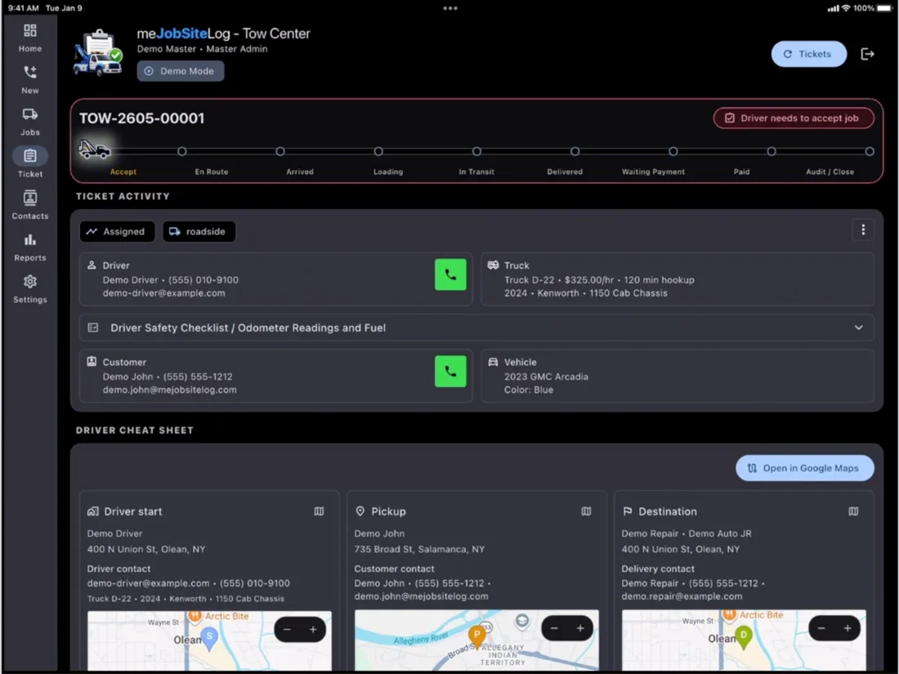Image resolution: width=899 pixels, height=674 pixels.
Task: Zoom out the Destination map
Action: pos(821,629)
